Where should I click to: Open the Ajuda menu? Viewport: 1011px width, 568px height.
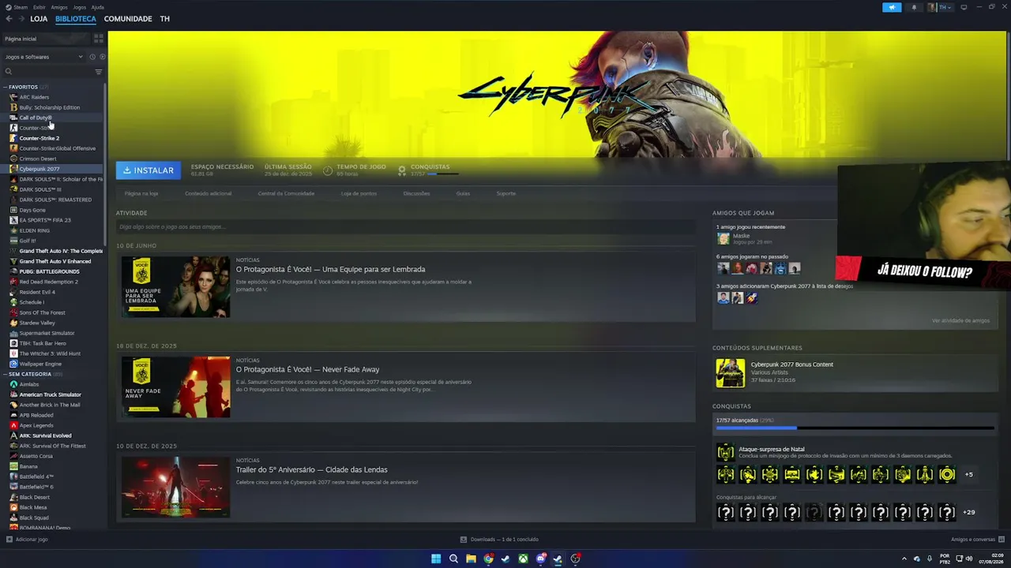coord(98,7)
